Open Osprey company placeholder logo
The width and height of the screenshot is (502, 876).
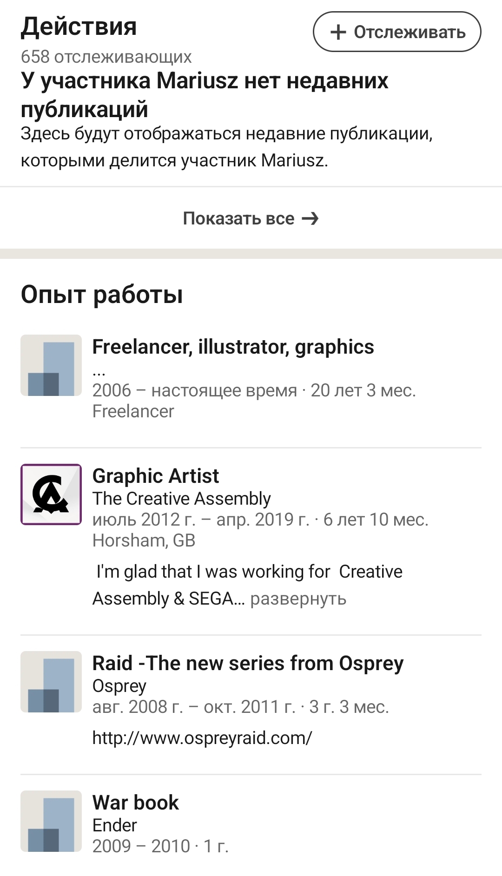point(51,682)
